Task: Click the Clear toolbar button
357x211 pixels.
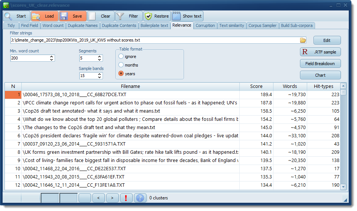Action: (x=101, y=16)
